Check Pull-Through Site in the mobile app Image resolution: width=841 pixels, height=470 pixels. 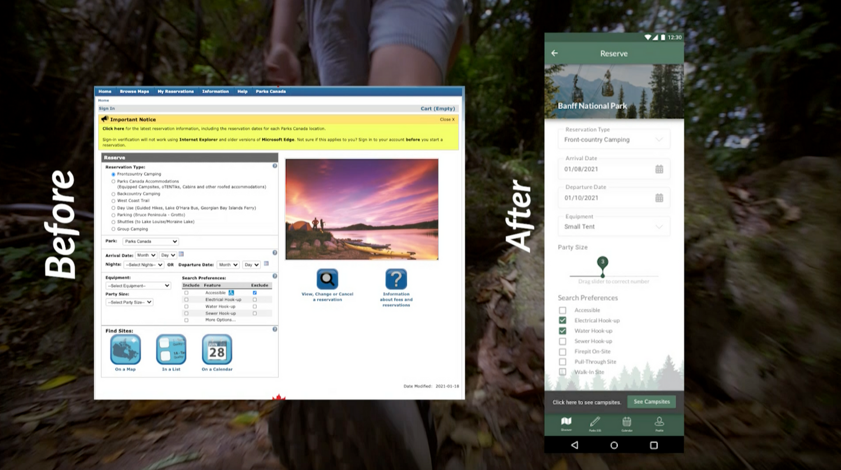(562, 362)
